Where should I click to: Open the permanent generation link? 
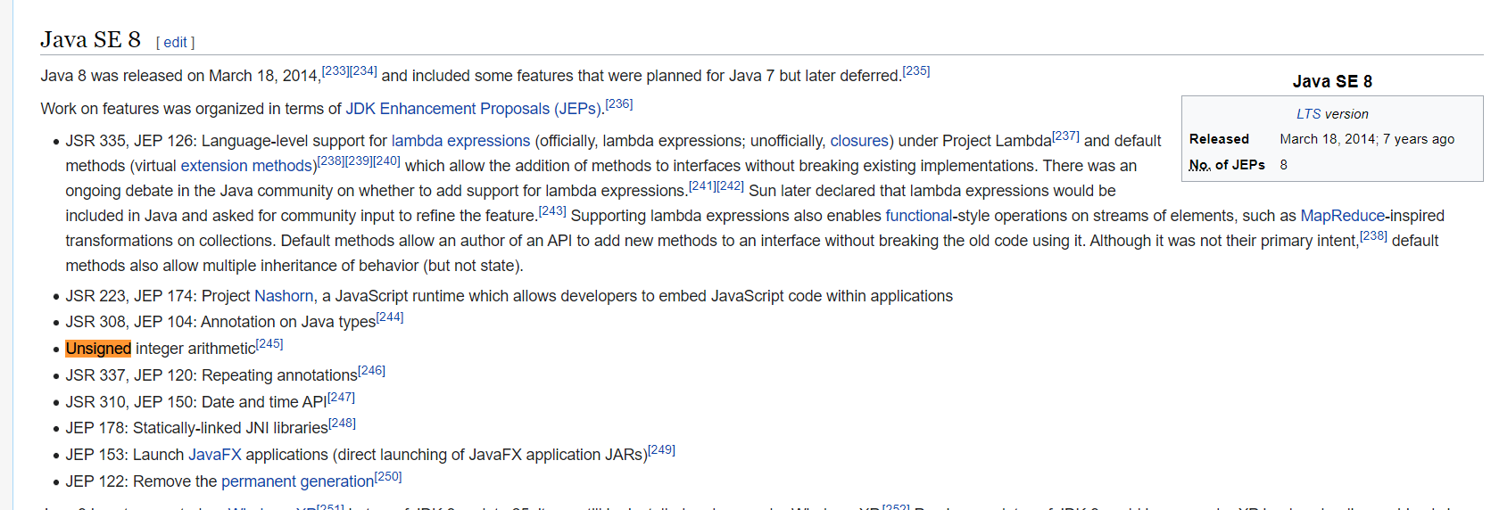298,481
